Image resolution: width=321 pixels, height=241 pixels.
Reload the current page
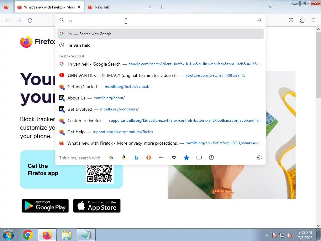point(30,20)
